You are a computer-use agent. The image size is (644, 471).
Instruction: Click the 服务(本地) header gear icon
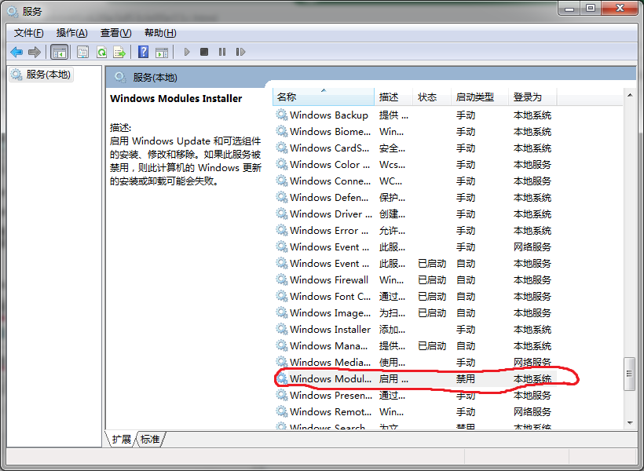(x=120, y=77)
